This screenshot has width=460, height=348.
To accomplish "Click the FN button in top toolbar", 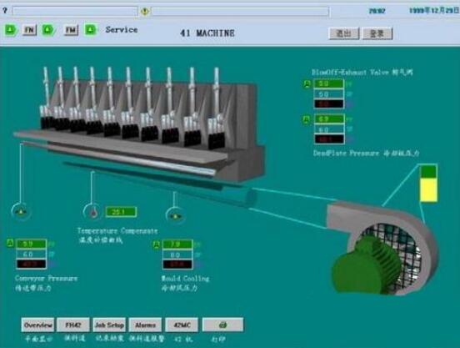I will [x=30, y=30].
